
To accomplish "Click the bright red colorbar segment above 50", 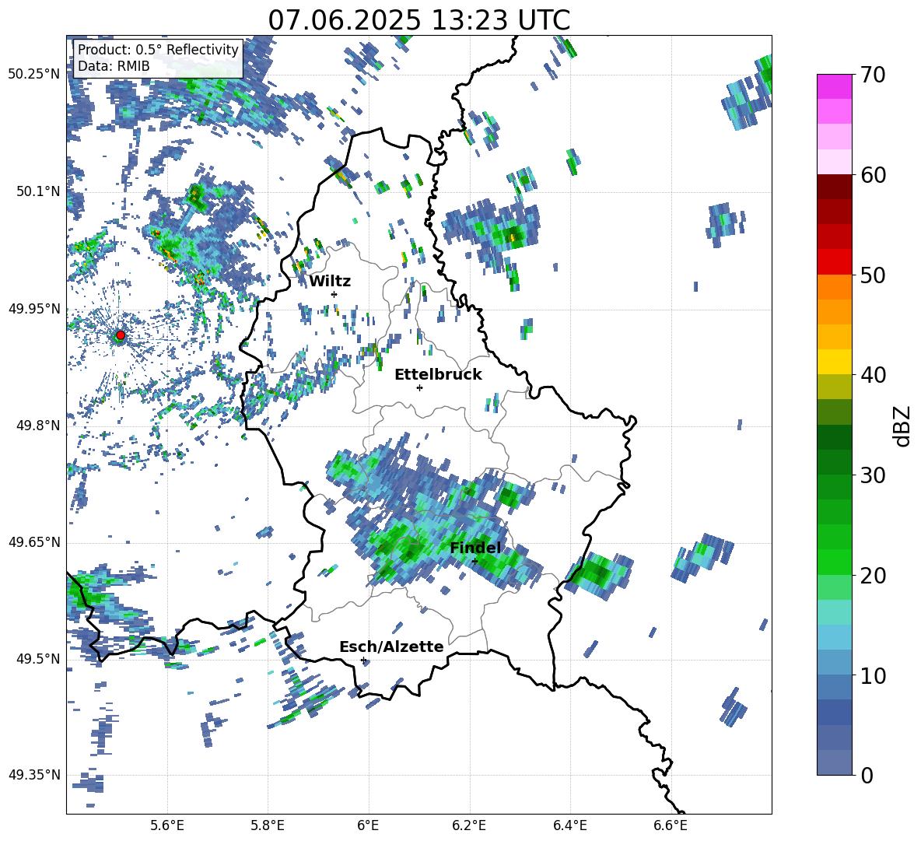I will point(835,262).
